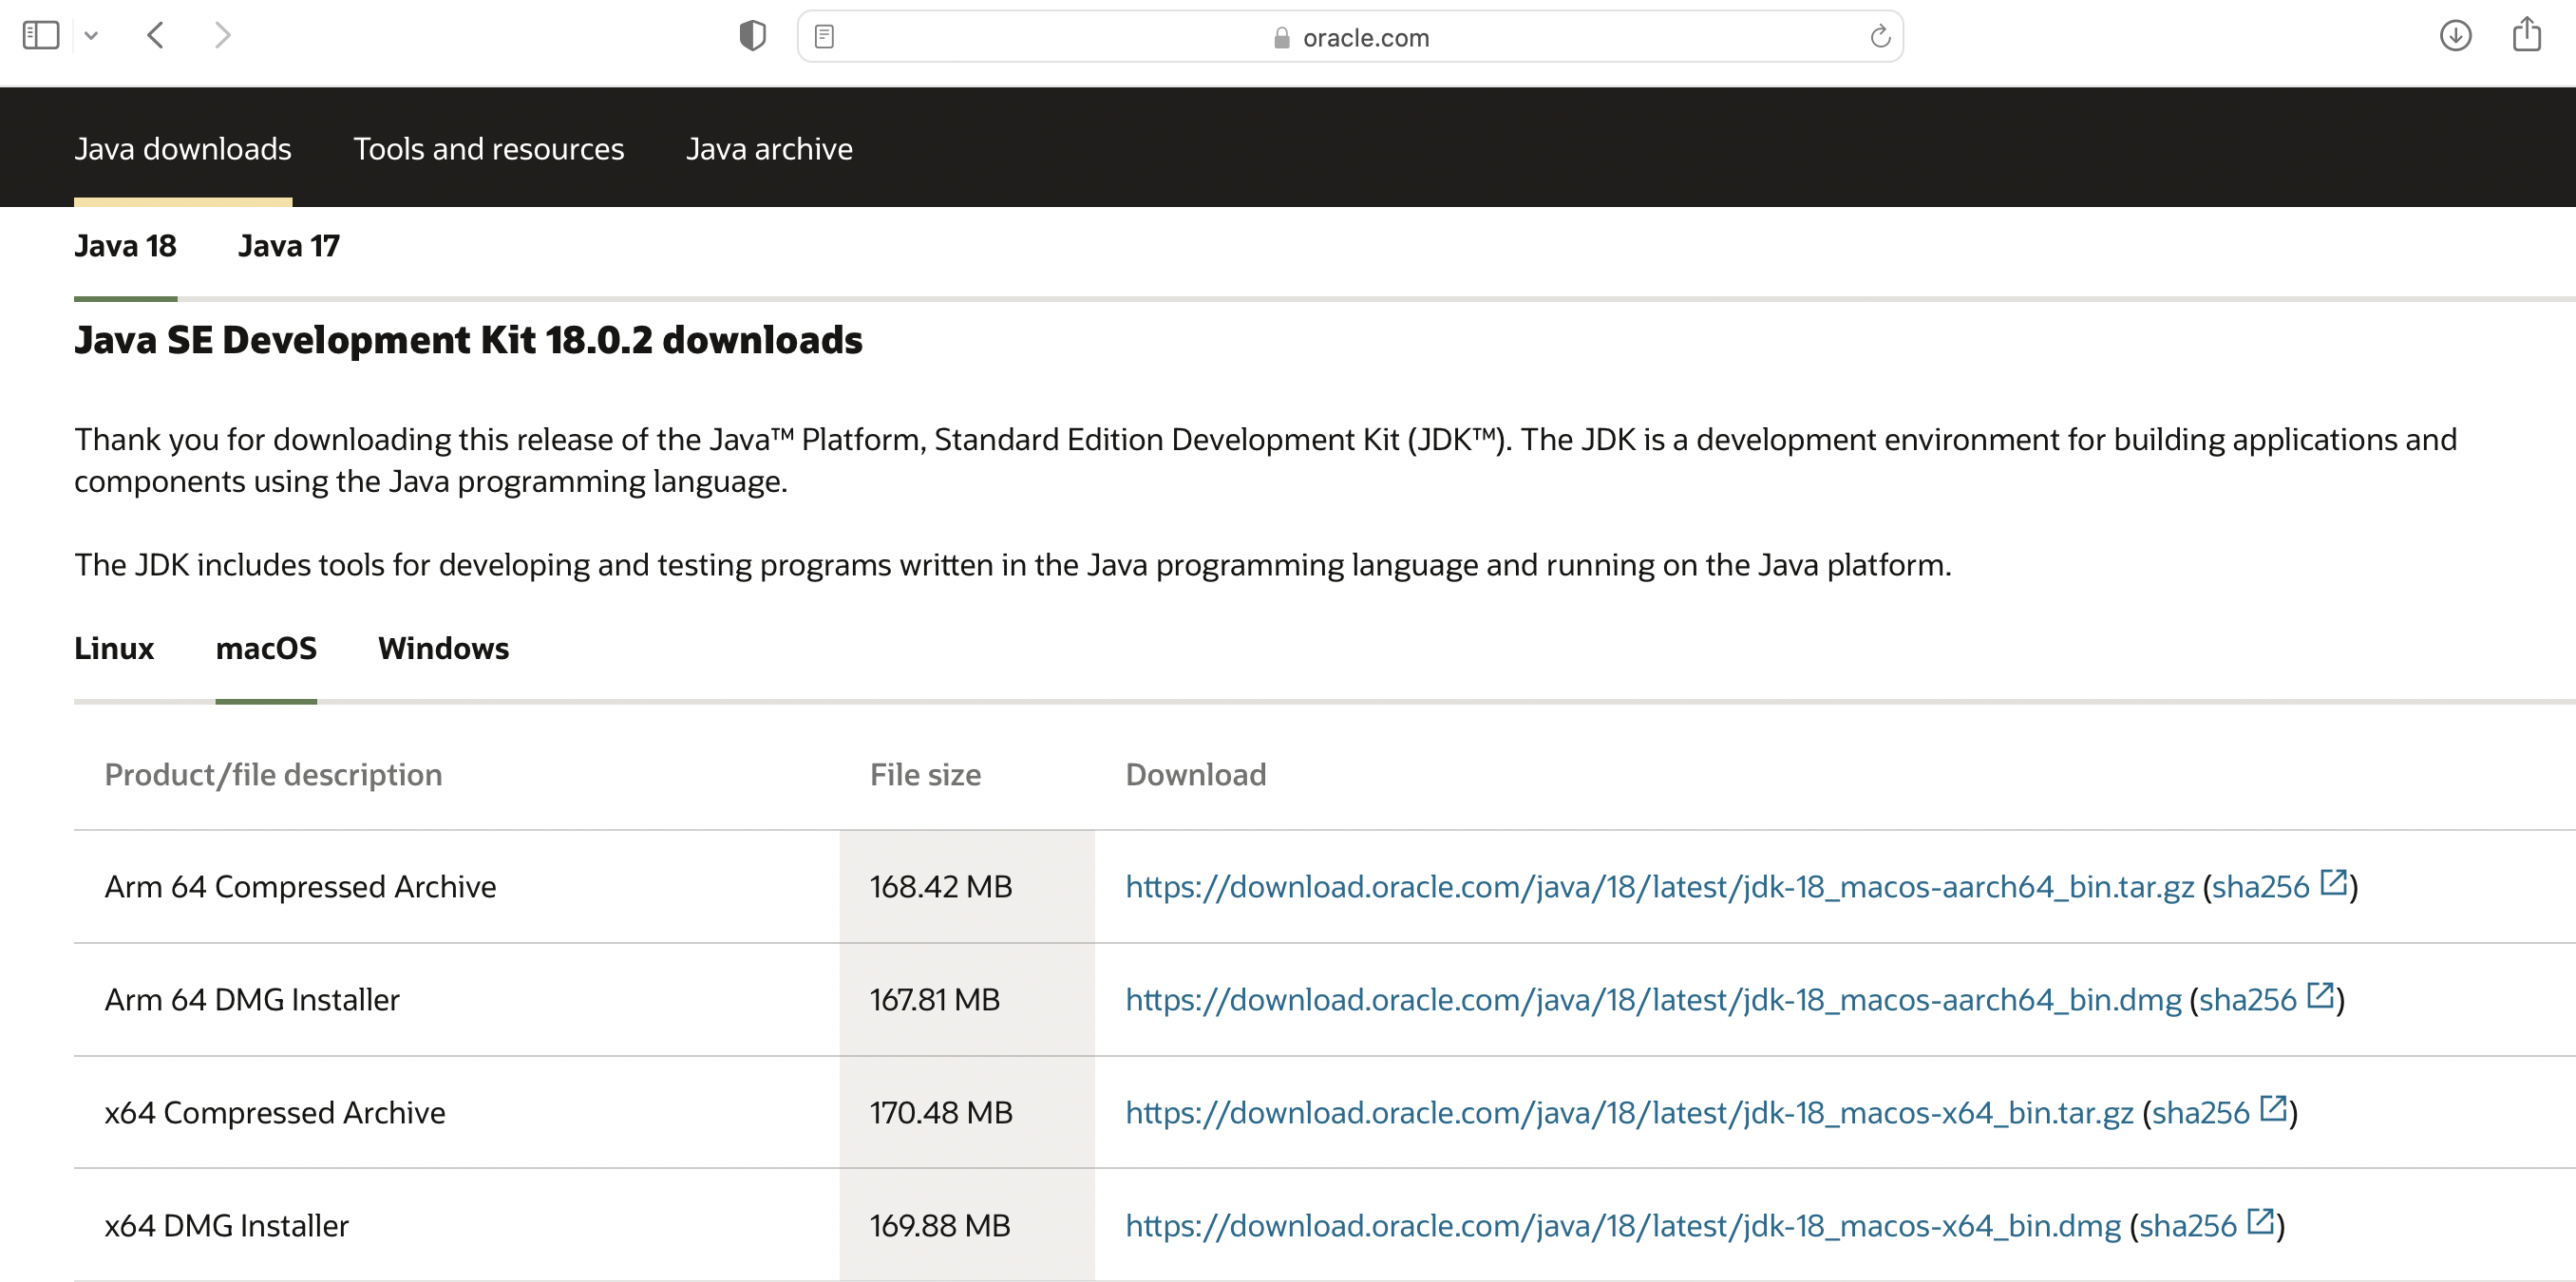
Task: Open the Share menu
Action: 2527,34
